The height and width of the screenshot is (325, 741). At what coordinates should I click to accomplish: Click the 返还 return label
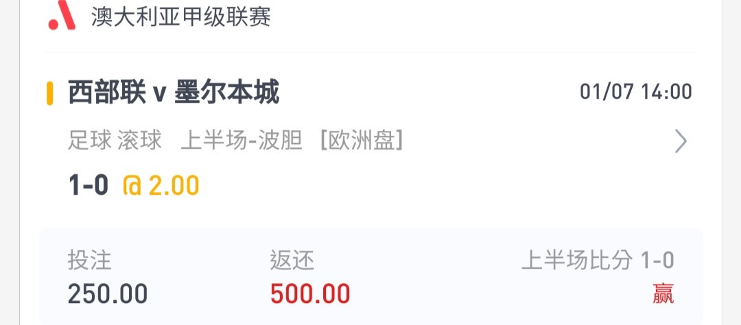(x=292, y=261)
